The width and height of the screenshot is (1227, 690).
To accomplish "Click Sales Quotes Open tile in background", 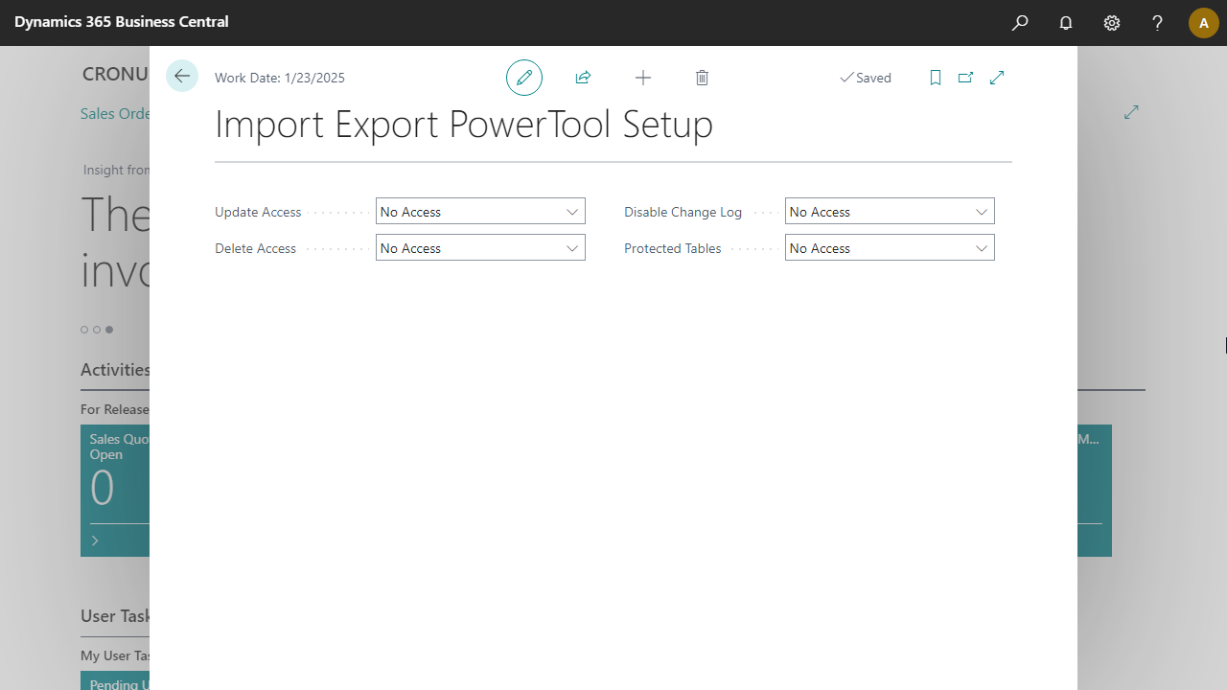I will (x=115, y=491).
